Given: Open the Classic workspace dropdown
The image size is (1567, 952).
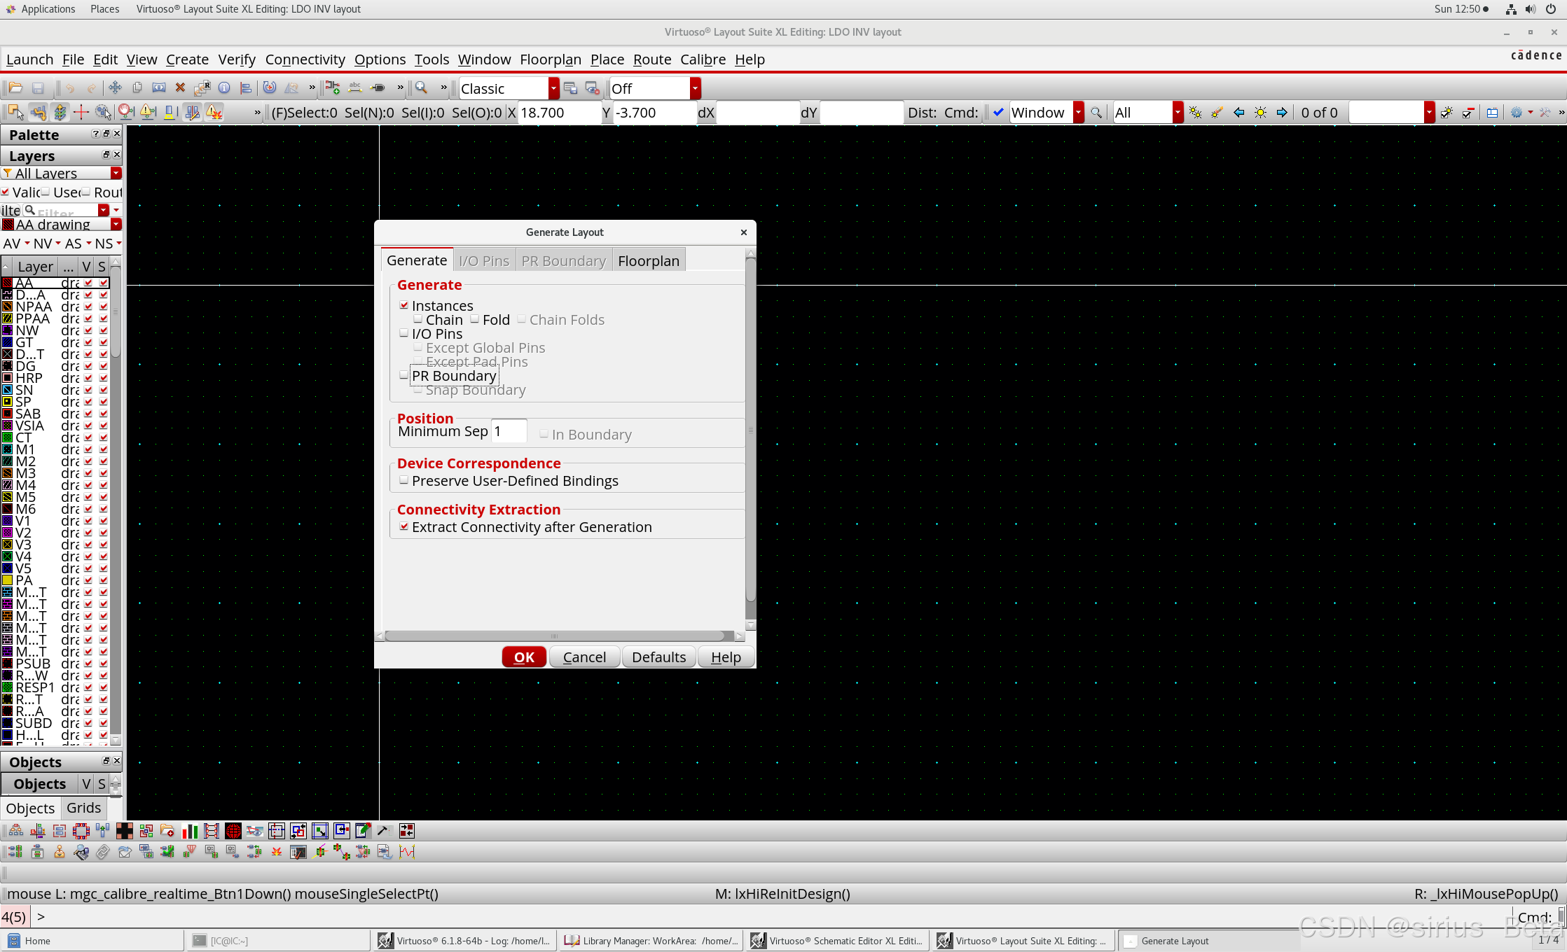Looking at the screenshot, I should point(553,88).
